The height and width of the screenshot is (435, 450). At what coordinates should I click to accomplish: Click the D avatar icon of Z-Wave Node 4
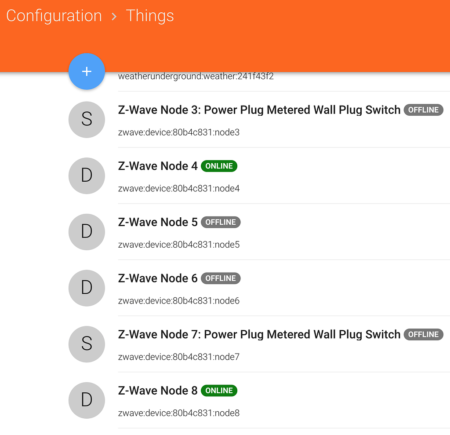pos(87,176)
